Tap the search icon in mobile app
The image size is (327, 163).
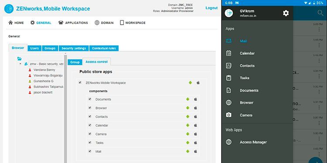320,13
